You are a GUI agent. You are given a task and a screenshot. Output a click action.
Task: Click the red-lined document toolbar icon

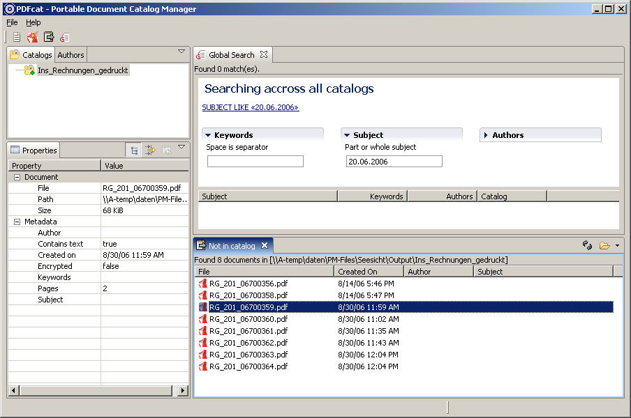point(17,38)
